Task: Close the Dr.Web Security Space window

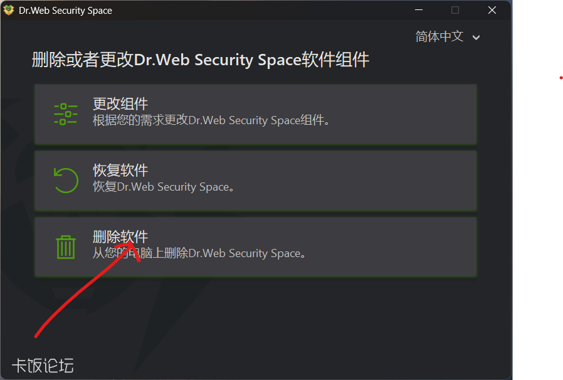Action: pos(492,10)
